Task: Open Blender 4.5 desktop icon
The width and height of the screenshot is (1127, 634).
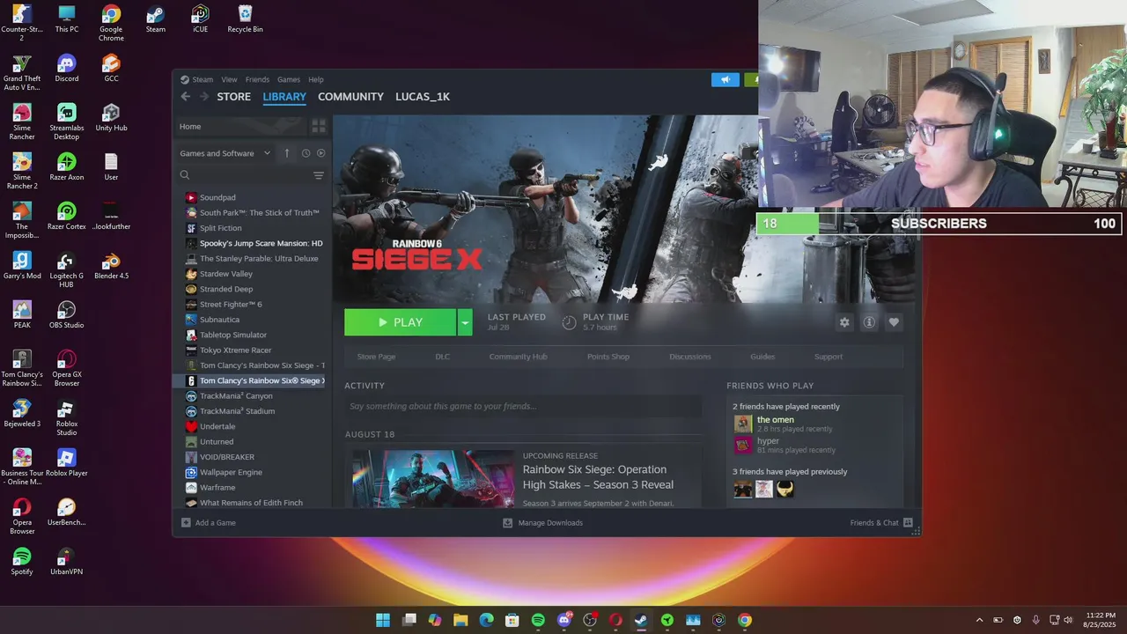Action: [x=111, y=266]
